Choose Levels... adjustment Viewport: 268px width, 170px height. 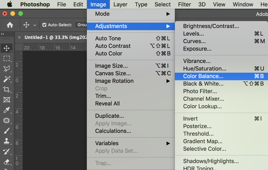click(221, 34)
